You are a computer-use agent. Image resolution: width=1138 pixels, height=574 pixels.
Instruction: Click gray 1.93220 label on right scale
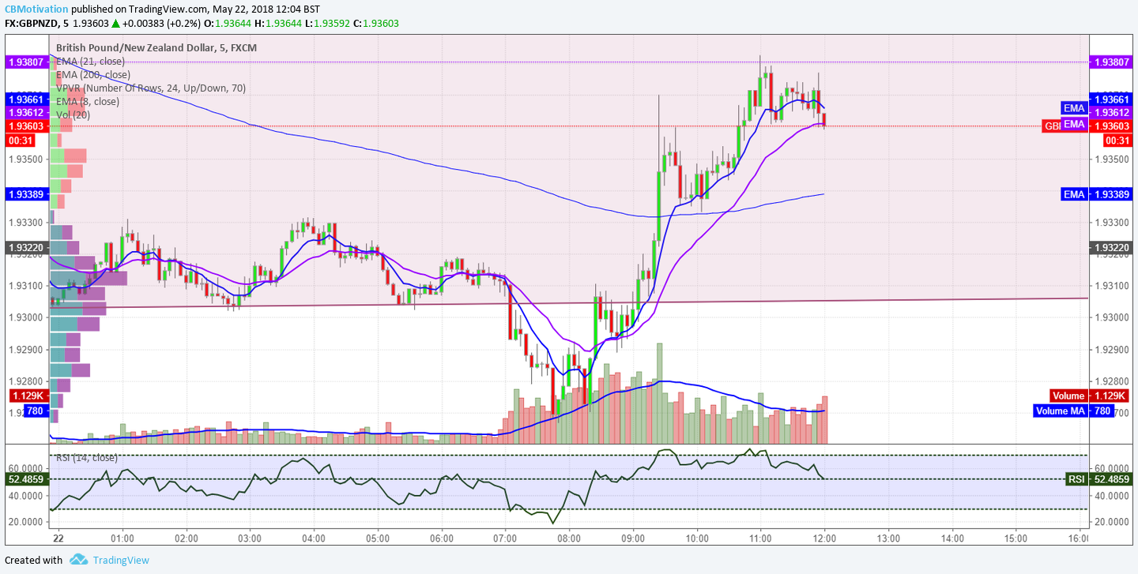coord(1110,248)
